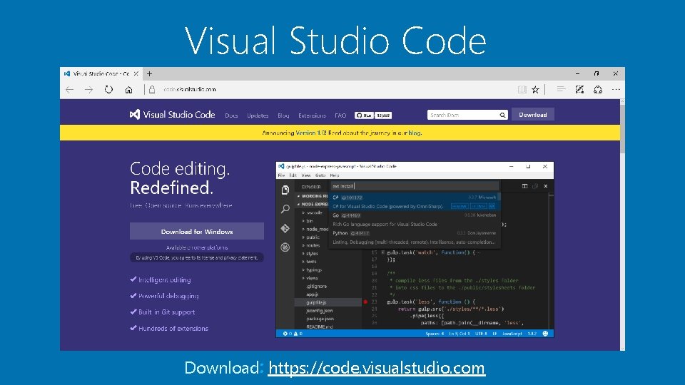685x385 pixels.
Task: Click the Download button in site header
Action: coord(532,115)
